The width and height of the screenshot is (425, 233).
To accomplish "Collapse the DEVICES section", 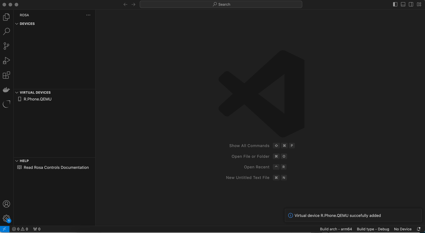I will tap(27, 24).
